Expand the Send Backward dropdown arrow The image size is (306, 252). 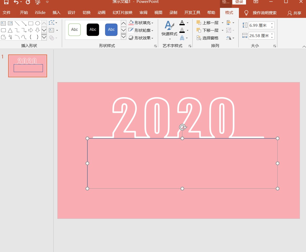pyautogui.click(x=223, y=31)
